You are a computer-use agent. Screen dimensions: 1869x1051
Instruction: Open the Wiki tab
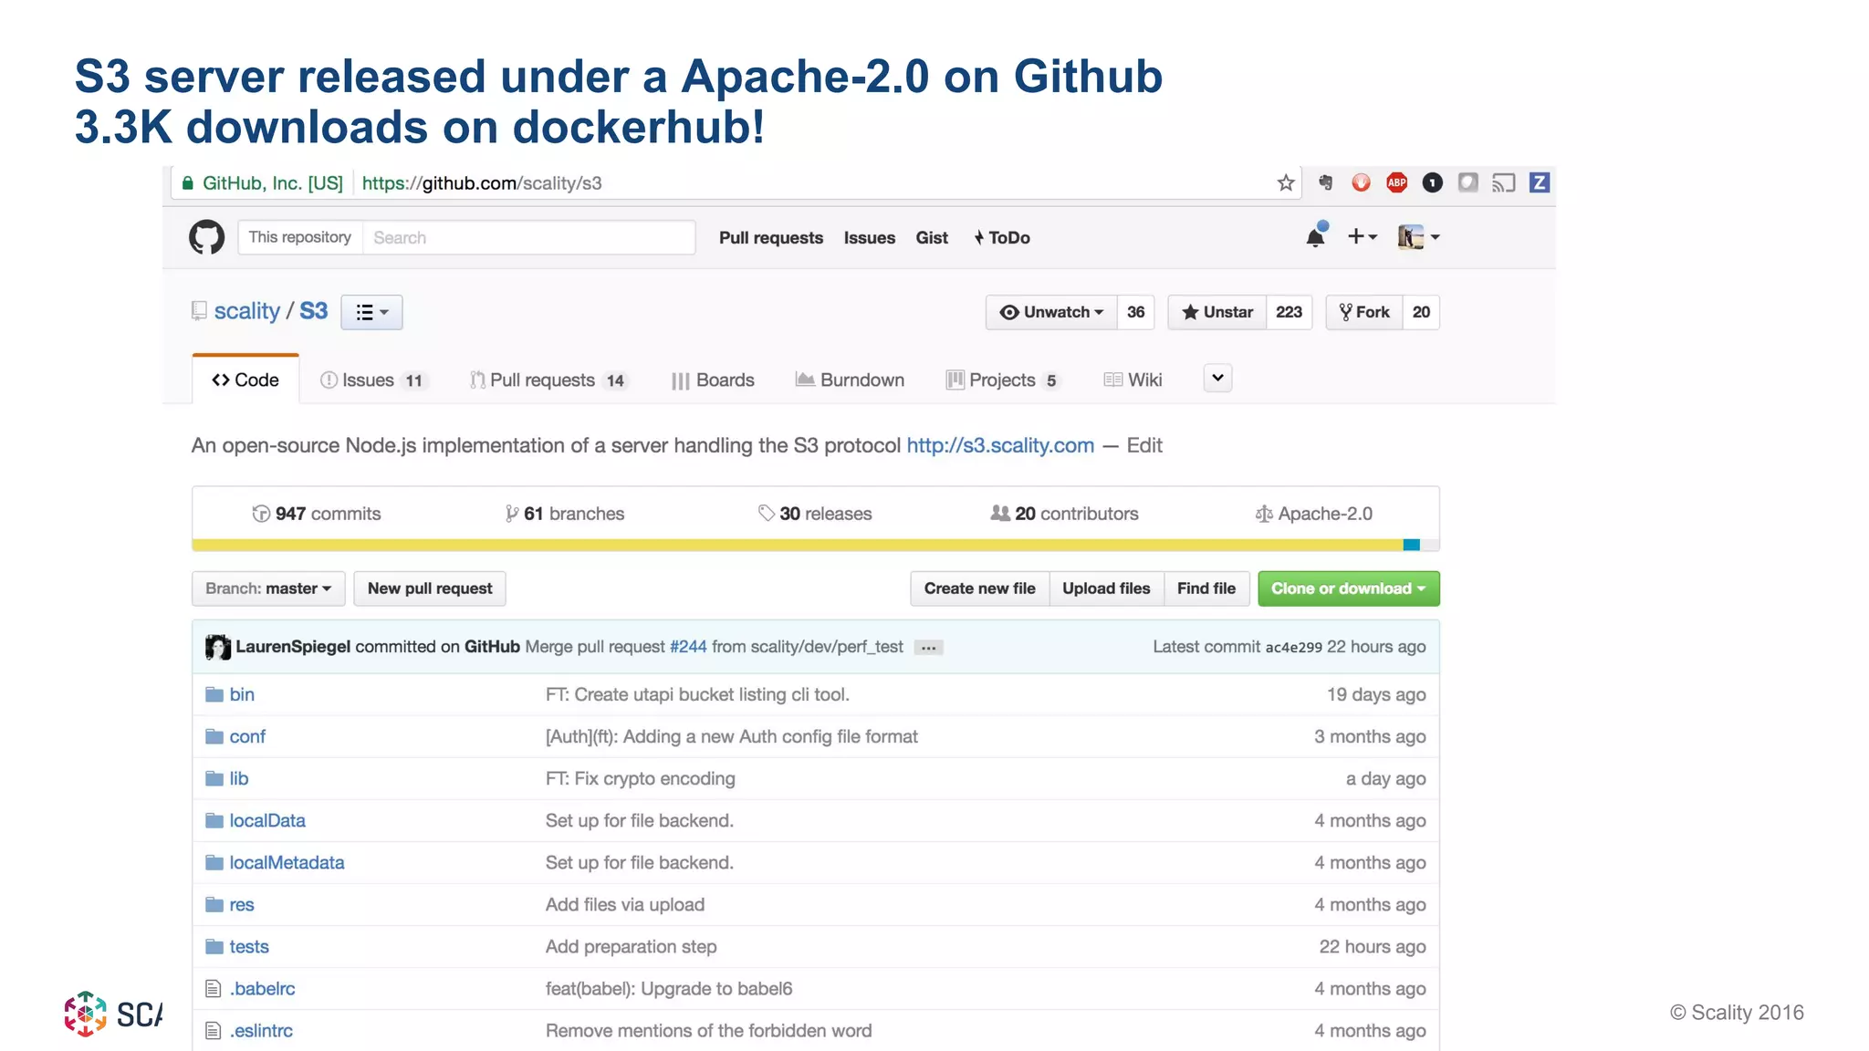click(x=1133, y=380)
